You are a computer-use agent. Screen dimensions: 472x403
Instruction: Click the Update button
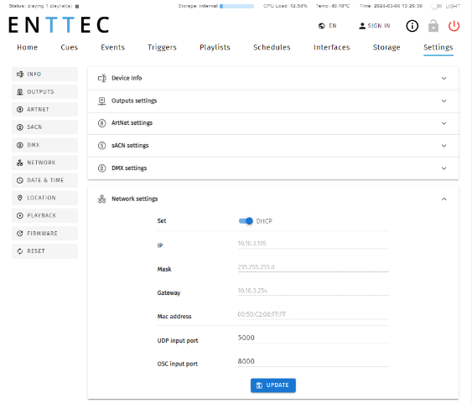tap(273, 385)
